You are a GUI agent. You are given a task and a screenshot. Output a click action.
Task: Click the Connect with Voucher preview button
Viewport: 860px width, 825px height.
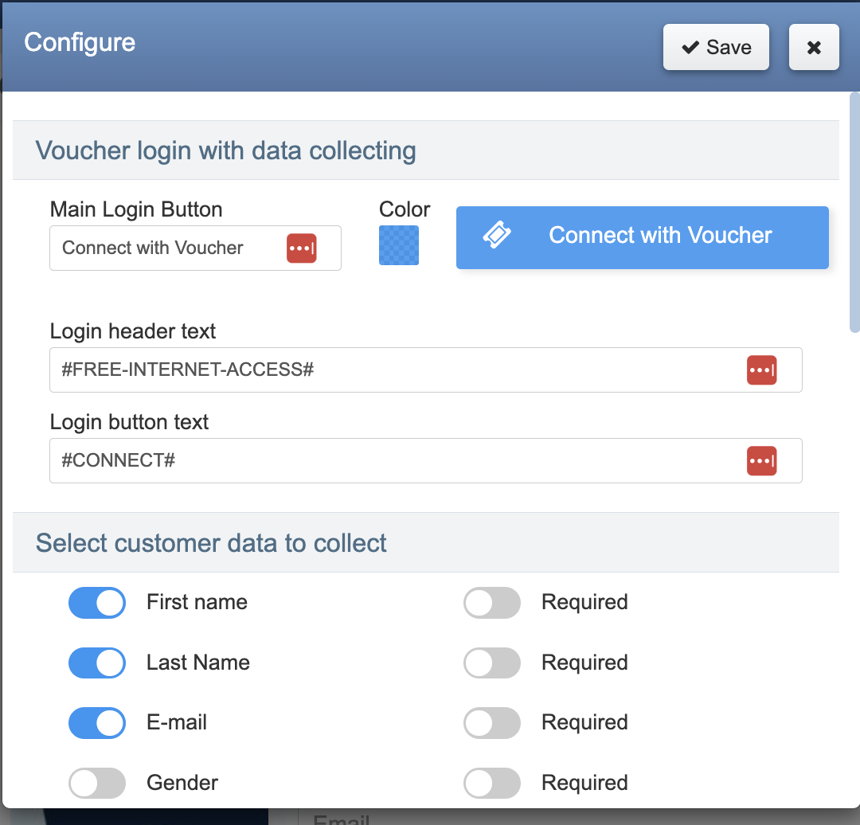(642, 237)
